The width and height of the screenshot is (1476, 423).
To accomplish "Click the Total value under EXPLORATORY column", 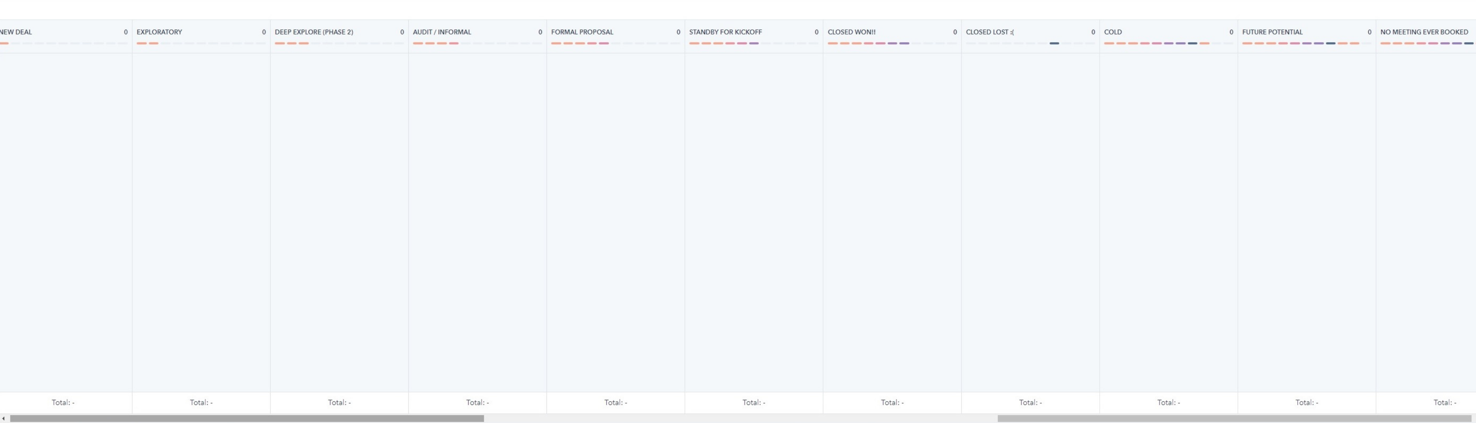I will [201, 403].
